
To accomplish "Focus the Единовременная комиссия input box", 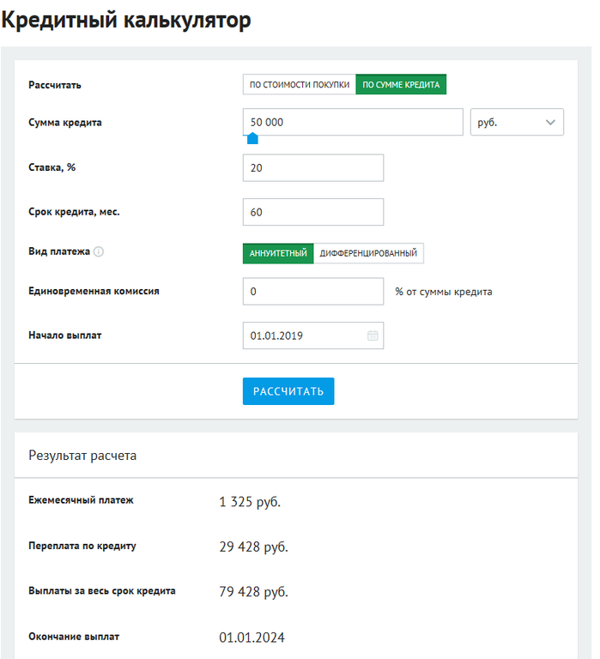I will coord(313,292).
